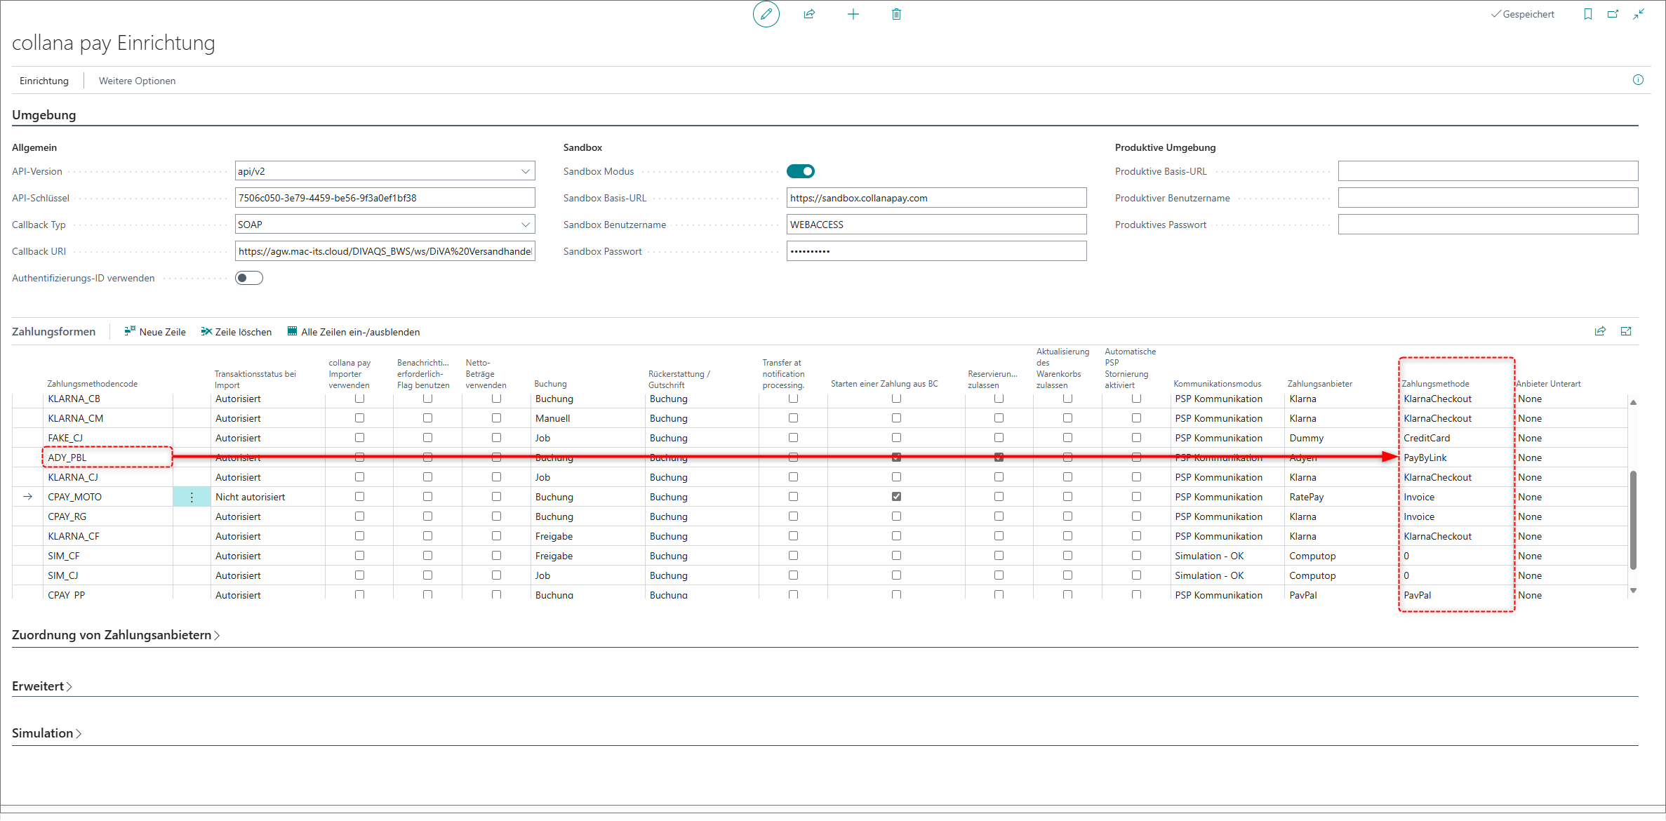Click Dummy Zahlungsanbieter cell
Image resolution: width=1666 pixels, height=821 pixels.
1341,438
